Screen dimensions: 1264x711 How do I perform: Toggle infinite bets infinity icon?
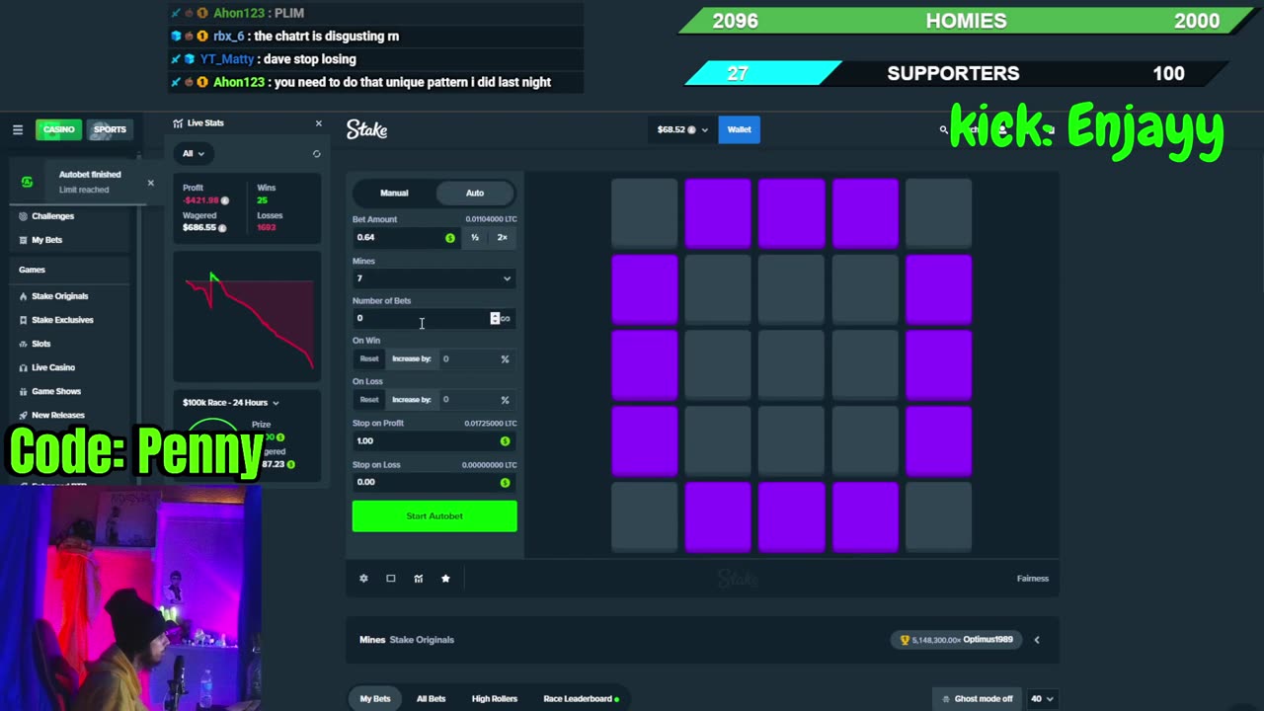point(506,318)
